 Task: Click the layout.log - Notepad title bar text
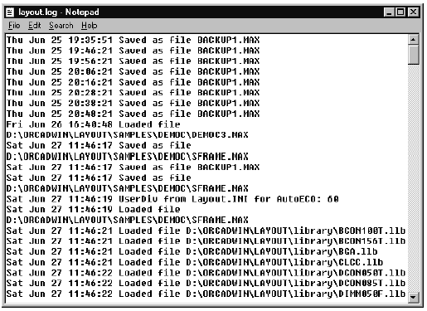59,12
